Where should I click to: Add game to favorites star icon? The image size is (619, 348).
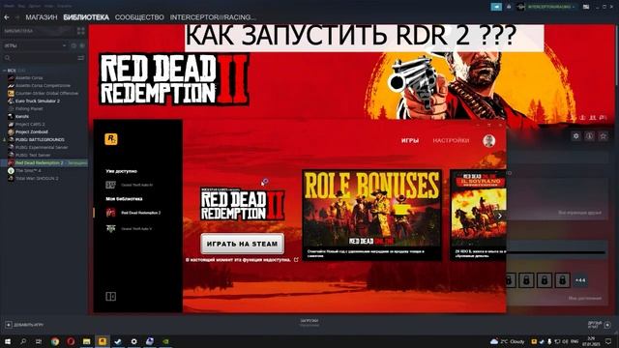click(604, 136)
